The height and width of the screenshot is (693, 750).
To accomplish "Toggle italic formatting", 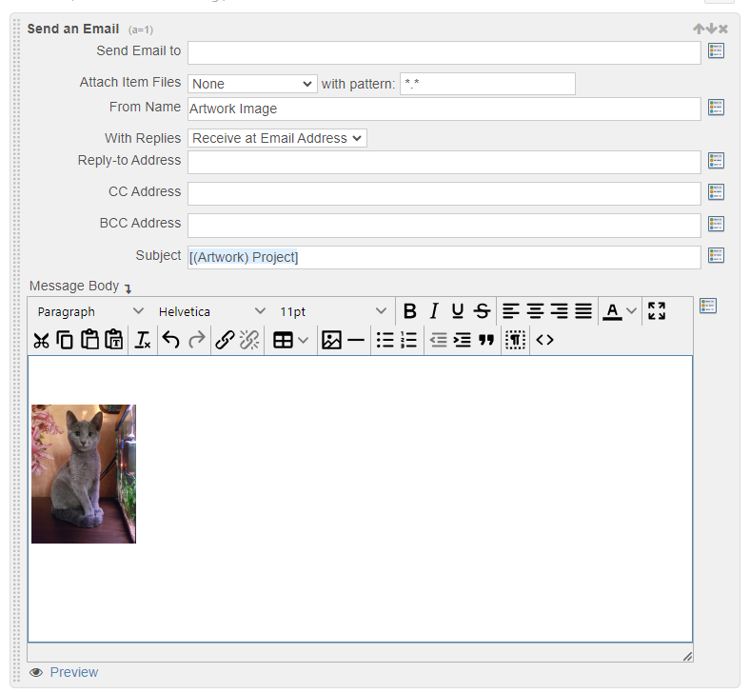I will [x=434, y=311].
